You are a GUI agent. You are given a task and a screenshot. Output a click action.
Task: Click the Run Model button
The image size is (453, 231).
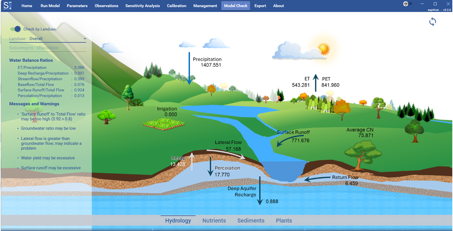point(50,6)
